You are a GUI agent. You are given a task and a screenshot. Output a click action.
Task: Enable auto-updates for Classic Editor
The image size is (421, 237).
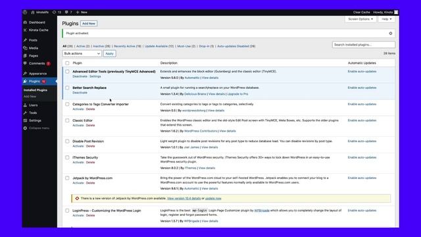coord(362,120)
